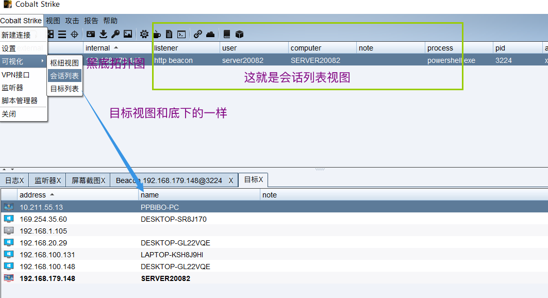Choose 关闭 menu entry
The image size is (548, 298).
pos(23,114)
